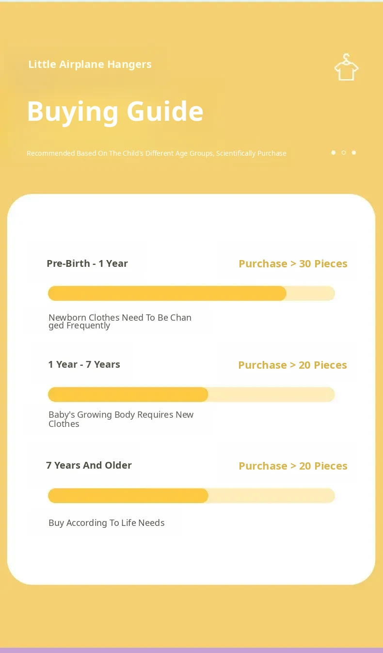Select the 7 Years And Older label
Viewport: 383px width, 653px height.
[x=89, y=465]
